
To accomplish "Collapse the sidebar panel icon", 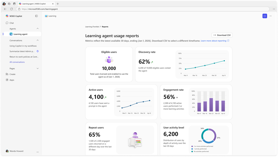I will [36, 16].
